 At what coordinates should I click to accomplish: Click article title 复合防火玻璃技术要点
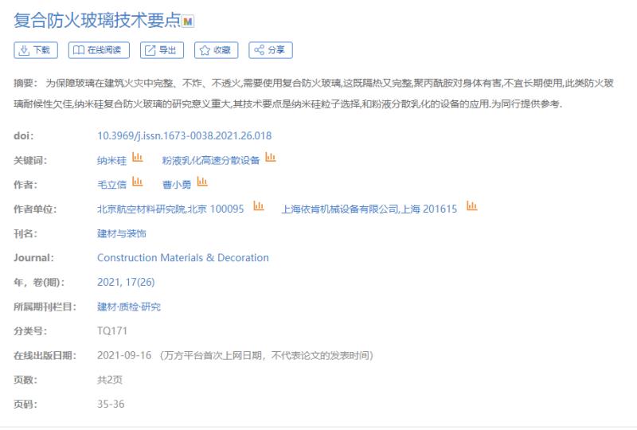point(97,21)
